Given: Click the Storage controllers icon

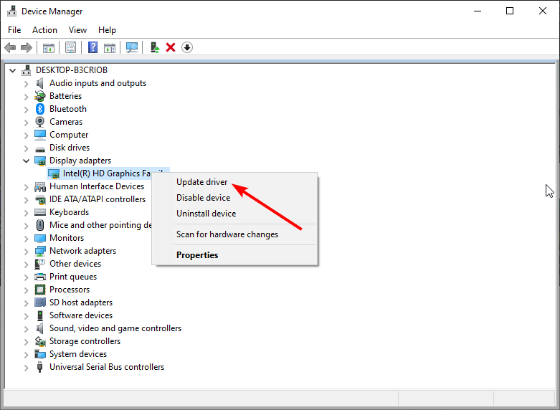Looking at the screenshot, I should tap(40, 341).
